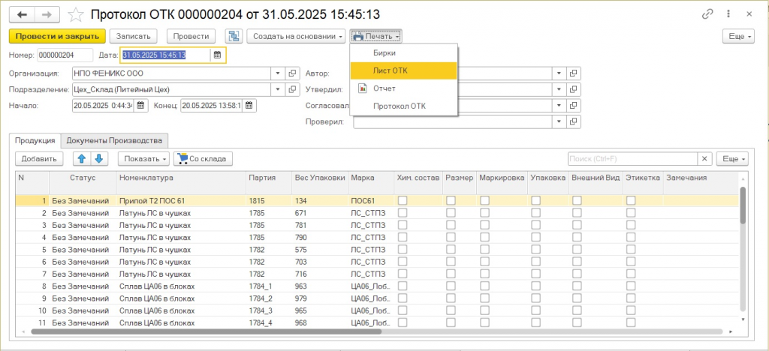Tick Размер checkbox for row 2
The height and width of the screenshot is (351, 769).
(x=451, y=213)
